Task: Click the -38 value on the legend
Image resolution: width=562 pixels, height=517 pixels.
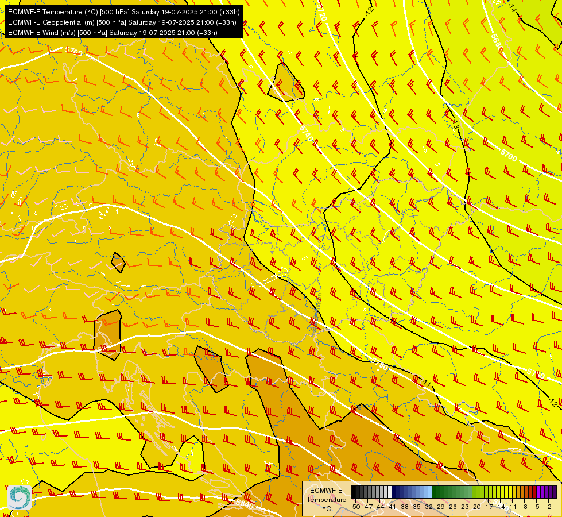Action: coord(403,507)
